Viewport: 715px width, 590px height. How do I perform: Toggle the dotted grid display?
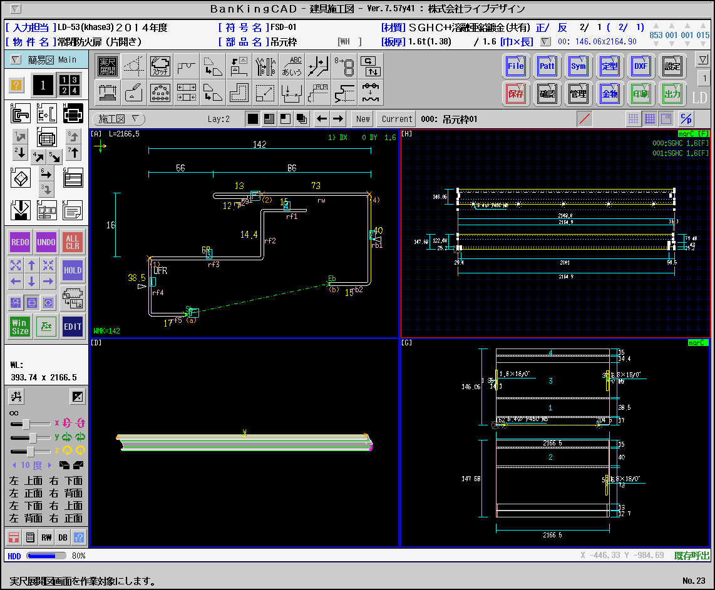click(x=634, y=119)
